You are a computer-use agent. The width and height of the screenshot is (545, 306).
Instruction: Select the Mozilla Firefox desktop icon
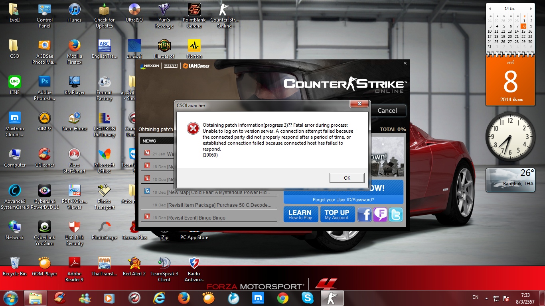tap(75, 52)
